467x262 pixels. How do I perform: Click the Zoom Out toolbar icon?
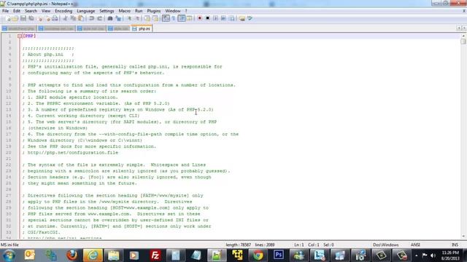[137, 18]
